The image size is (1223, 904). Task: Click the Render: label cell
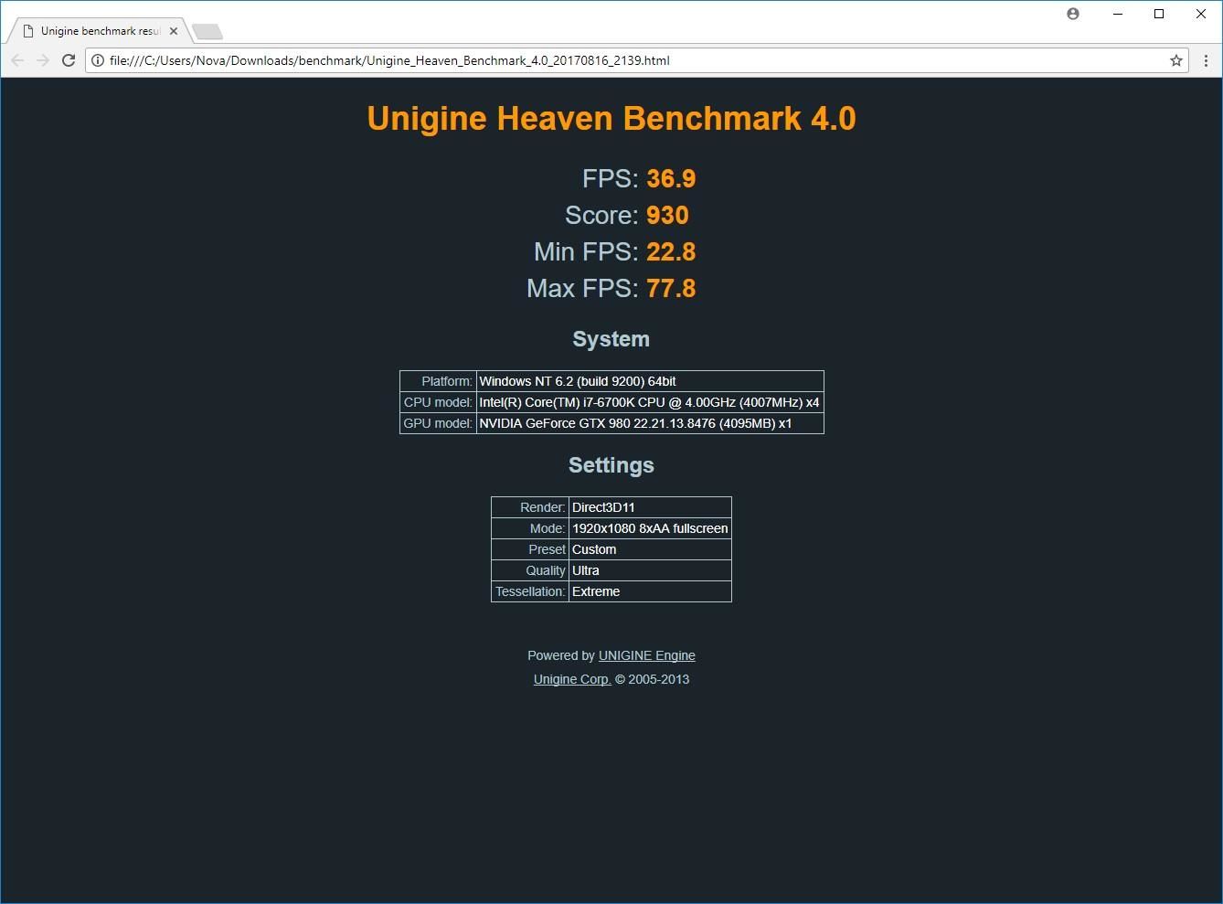coord(530,507)
